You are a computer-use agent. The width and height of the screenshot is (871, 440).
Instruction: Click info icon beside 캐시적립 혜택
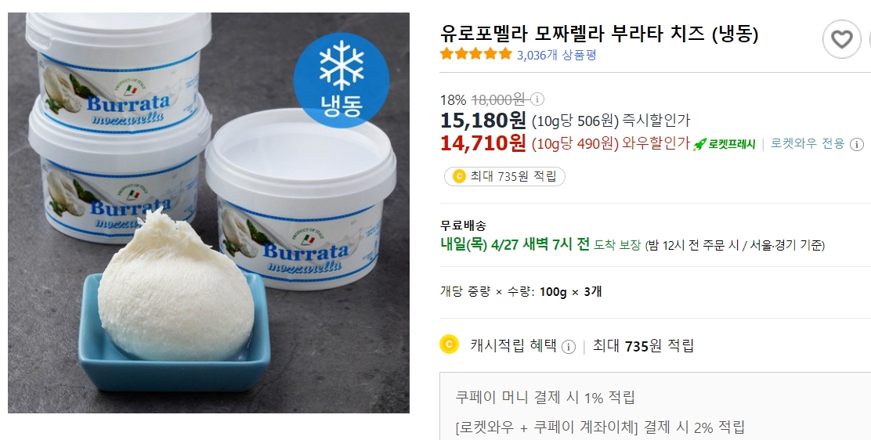tap(568, 347)
